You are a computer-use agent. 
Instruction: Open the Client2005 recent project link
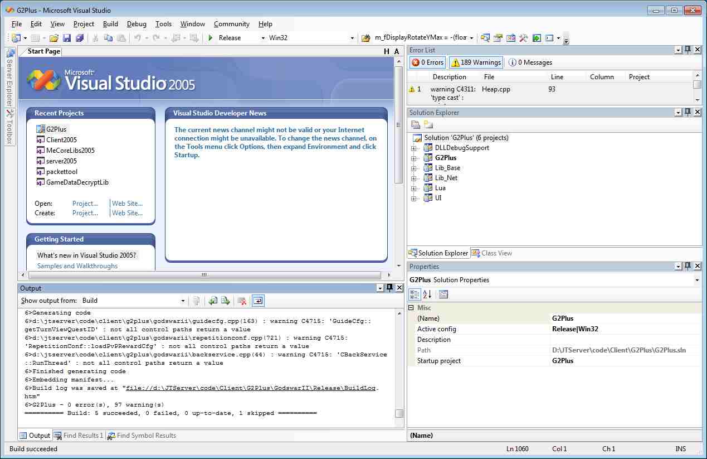pyautogui.click(x=61, y=140)
